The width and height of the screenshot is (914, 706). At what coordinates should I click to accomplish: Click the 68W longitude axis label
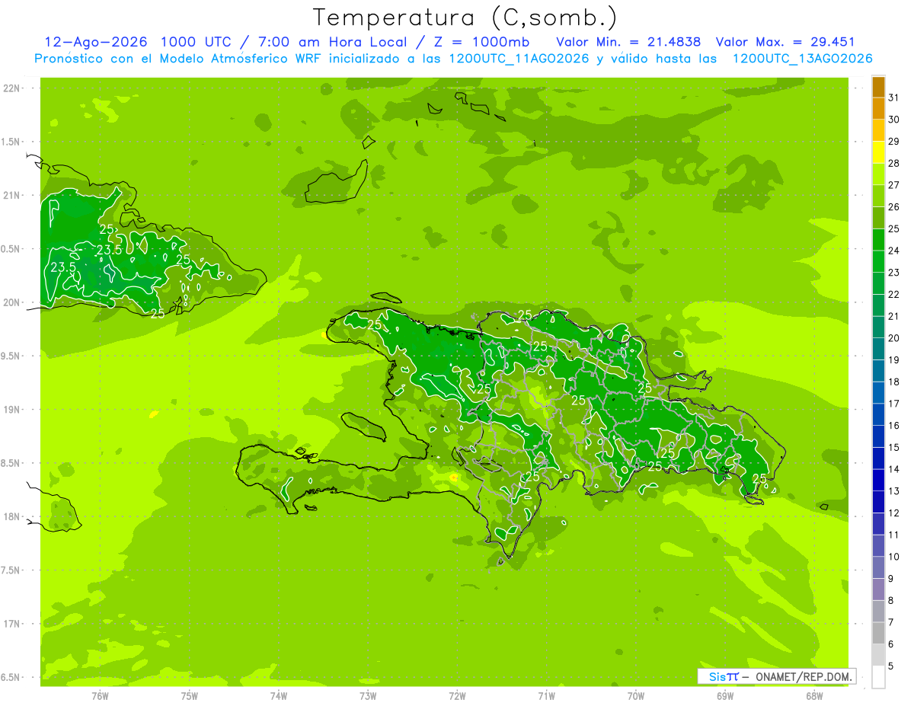pos(814,696)
